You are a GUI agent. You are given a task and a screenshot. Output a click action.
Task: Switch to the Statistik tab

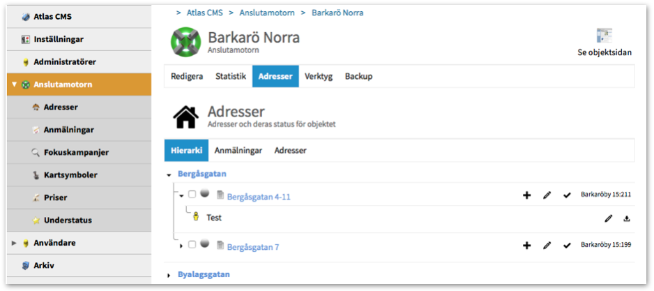click(230, 77)
